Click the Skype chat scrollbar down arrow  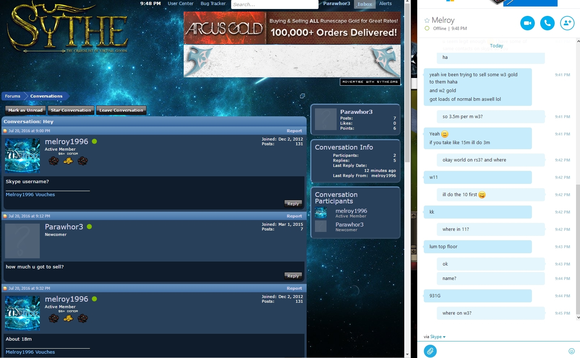[x=577, y=318]
